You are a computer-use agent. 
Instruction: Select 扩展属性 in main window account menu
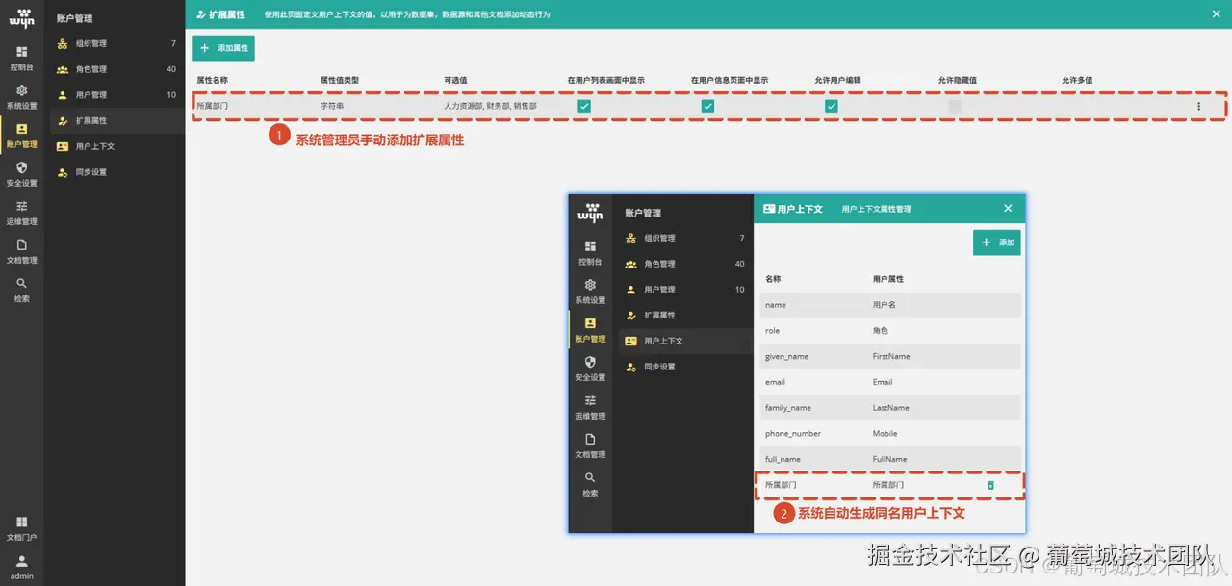coord(116,121)
